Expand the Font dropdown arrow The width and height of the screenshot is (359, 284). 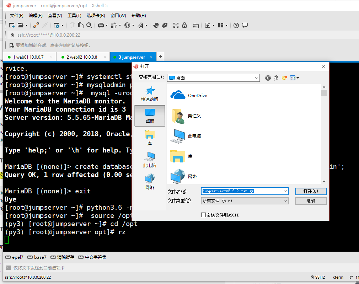(146, 26)
